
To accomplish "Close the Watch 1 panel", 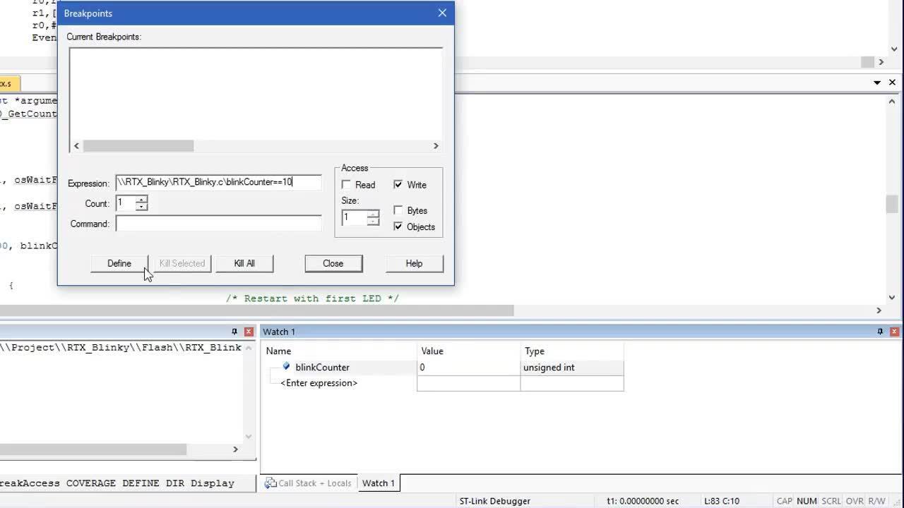I will tap(895, 332).
